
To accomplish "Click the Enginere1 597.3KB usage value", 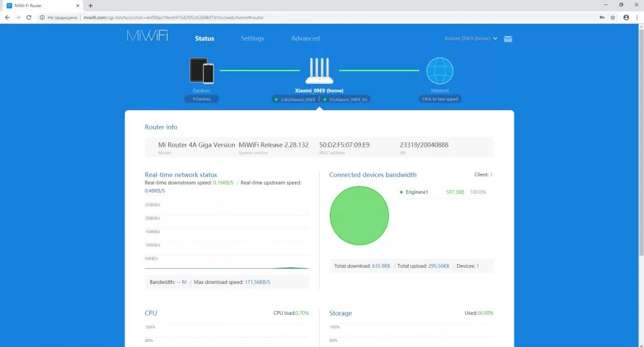I will (455, 192).
